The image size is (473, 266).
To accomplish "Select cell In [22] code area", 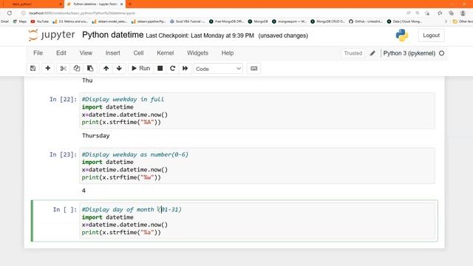I will coord(257,111).
